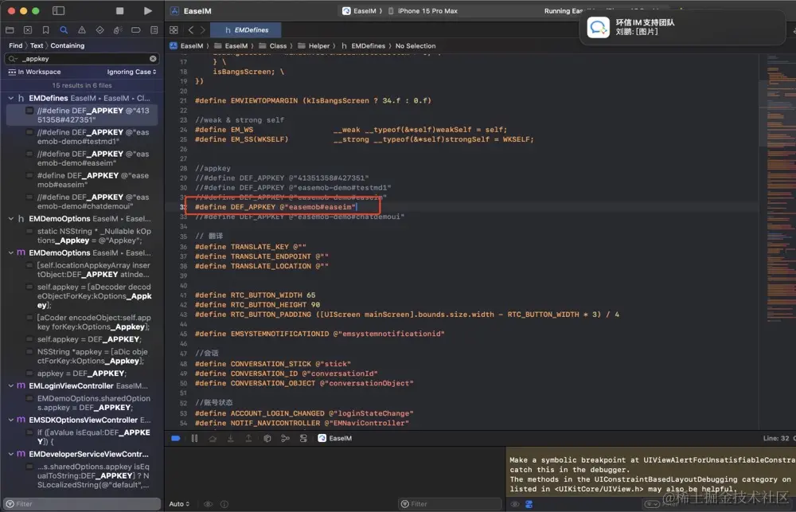Select result self.appkey = DEF_APPKEY
This screenshot has width=796, height=512.
coord(82,339)
